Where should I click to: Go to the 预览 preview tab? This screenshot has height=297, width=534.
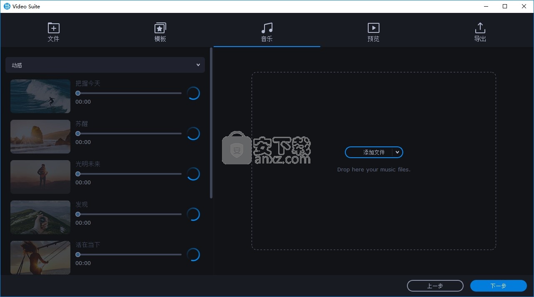point(374,32)
